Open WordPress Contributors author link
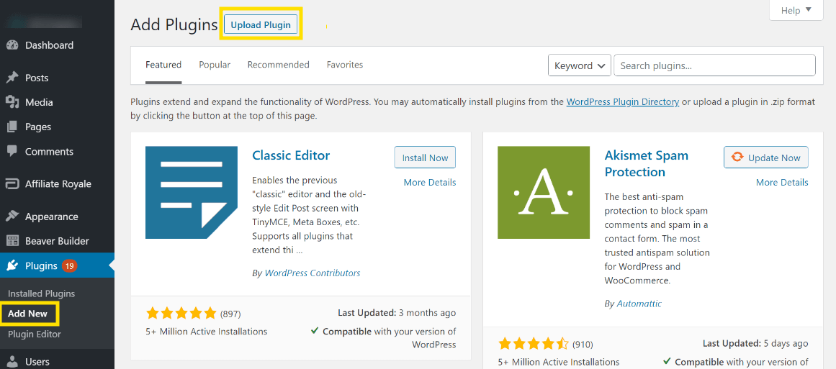The image size is (836, 369). point(313,273)
